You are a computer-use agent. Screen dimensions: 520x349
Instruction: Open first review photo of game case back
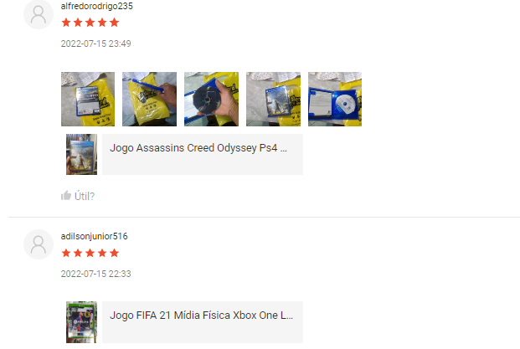88,99
